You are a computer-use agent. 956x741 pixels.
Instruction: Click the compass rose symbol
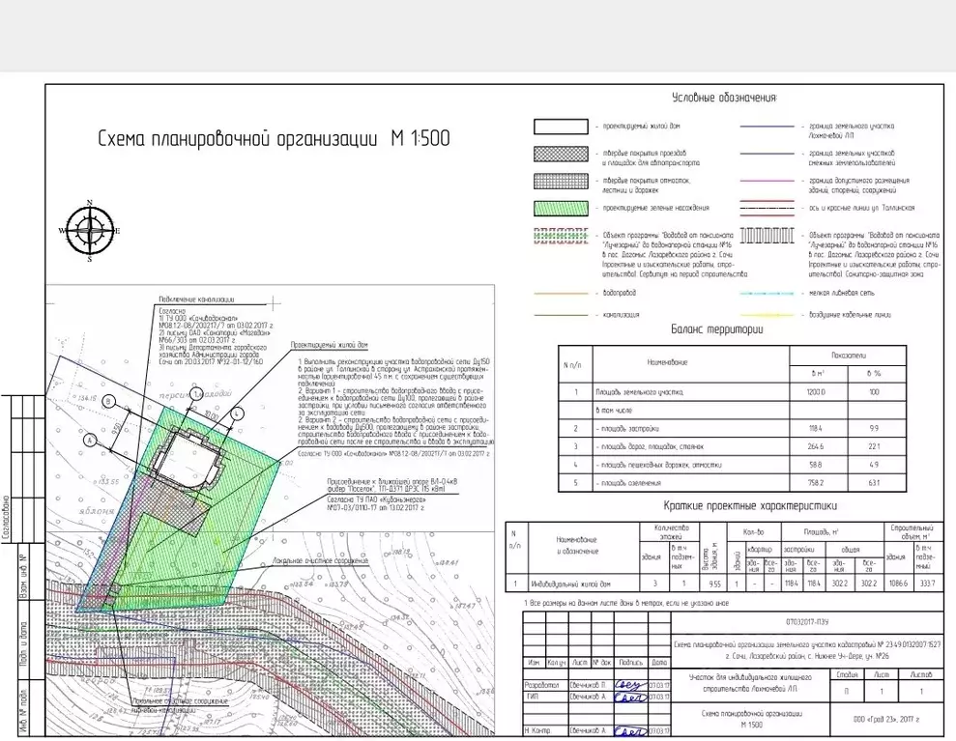(x=90, y=231)
